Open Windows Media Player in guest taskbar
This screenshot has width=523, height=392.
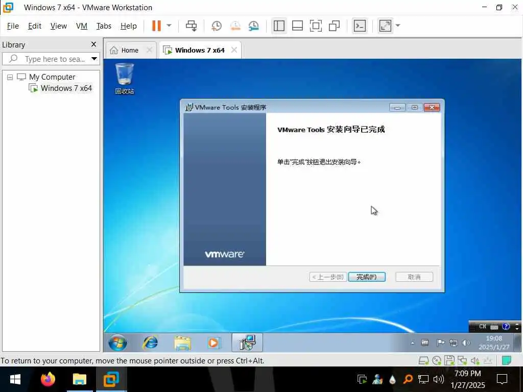(x=213, y=343)
